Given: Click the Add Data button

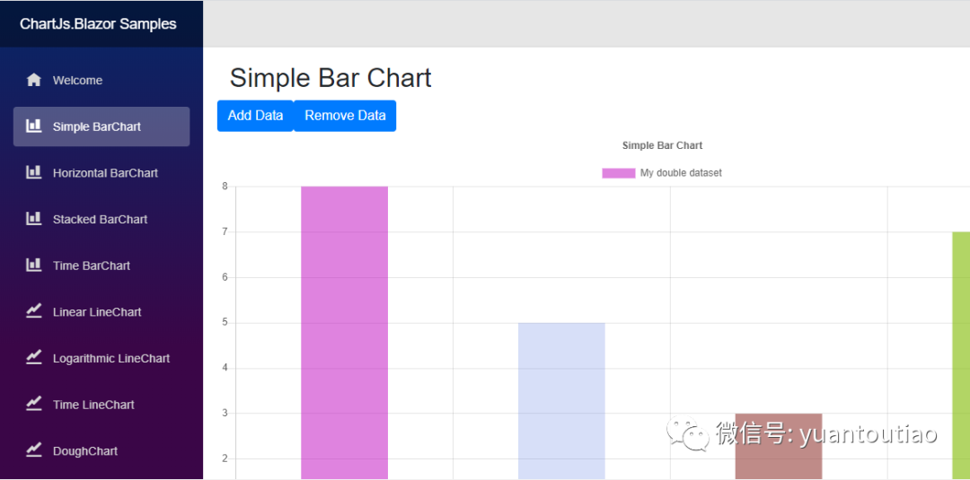Looking at the screenshot, I should click(x=255, y=116).
